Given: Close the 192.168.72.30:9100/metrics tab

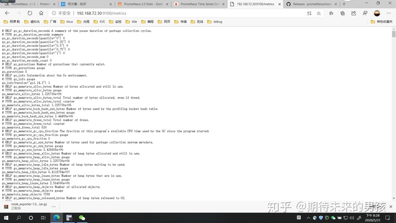Looking at the screenshot, I should (x=279, y=4).
